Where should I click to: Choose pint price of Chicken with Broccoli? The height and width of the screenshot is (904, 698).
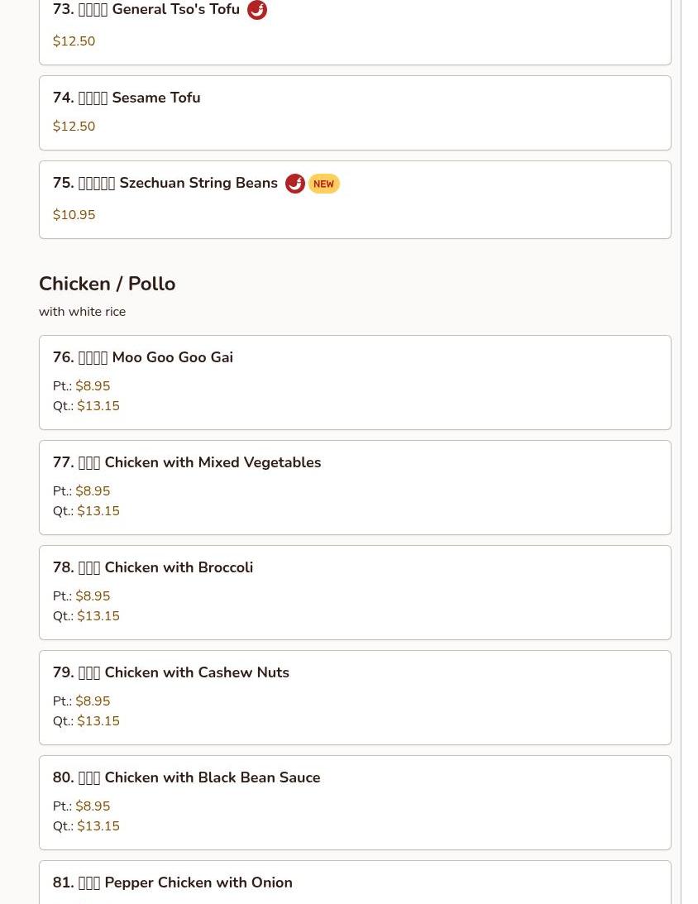pyautogui.click(x=93, y=595)
